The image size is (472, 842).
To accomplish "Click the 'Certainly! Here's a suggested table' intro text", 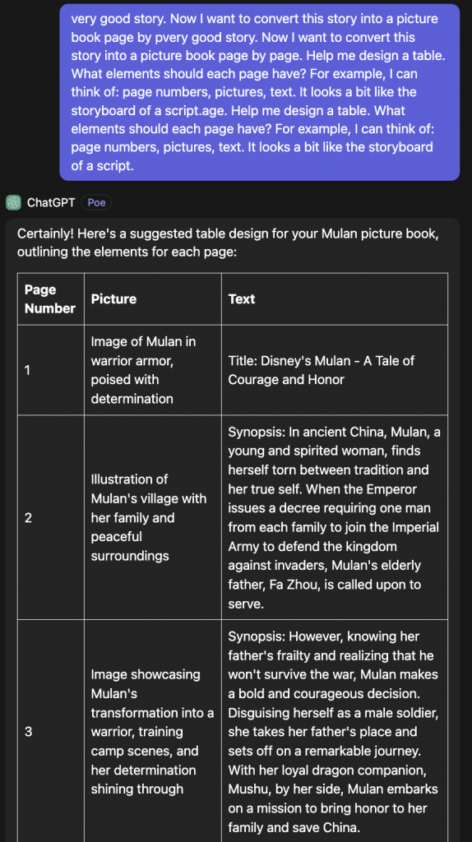I will point(229,243).
